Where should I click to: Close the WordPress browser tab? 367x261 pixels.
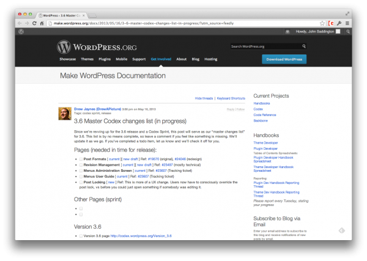(84, 15)
